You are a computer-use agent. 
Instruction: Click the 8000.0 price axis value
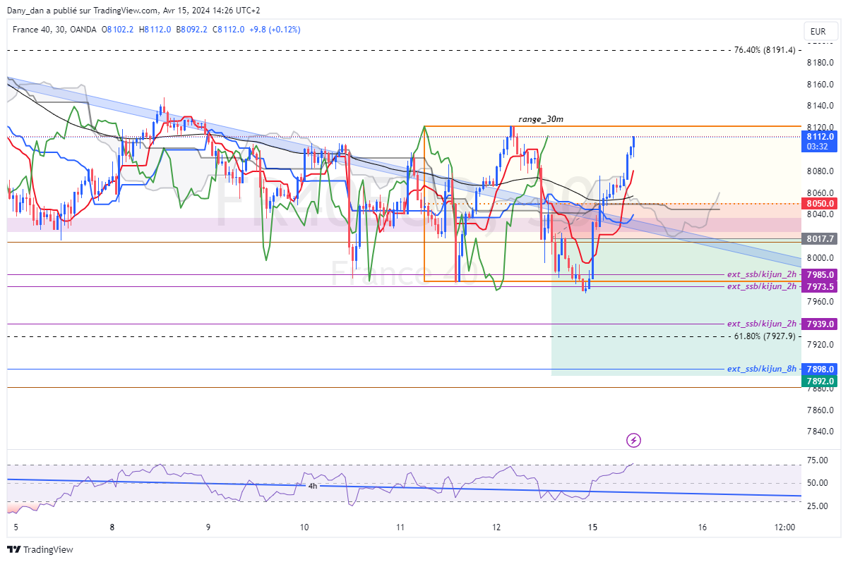[x=820, y=258]
